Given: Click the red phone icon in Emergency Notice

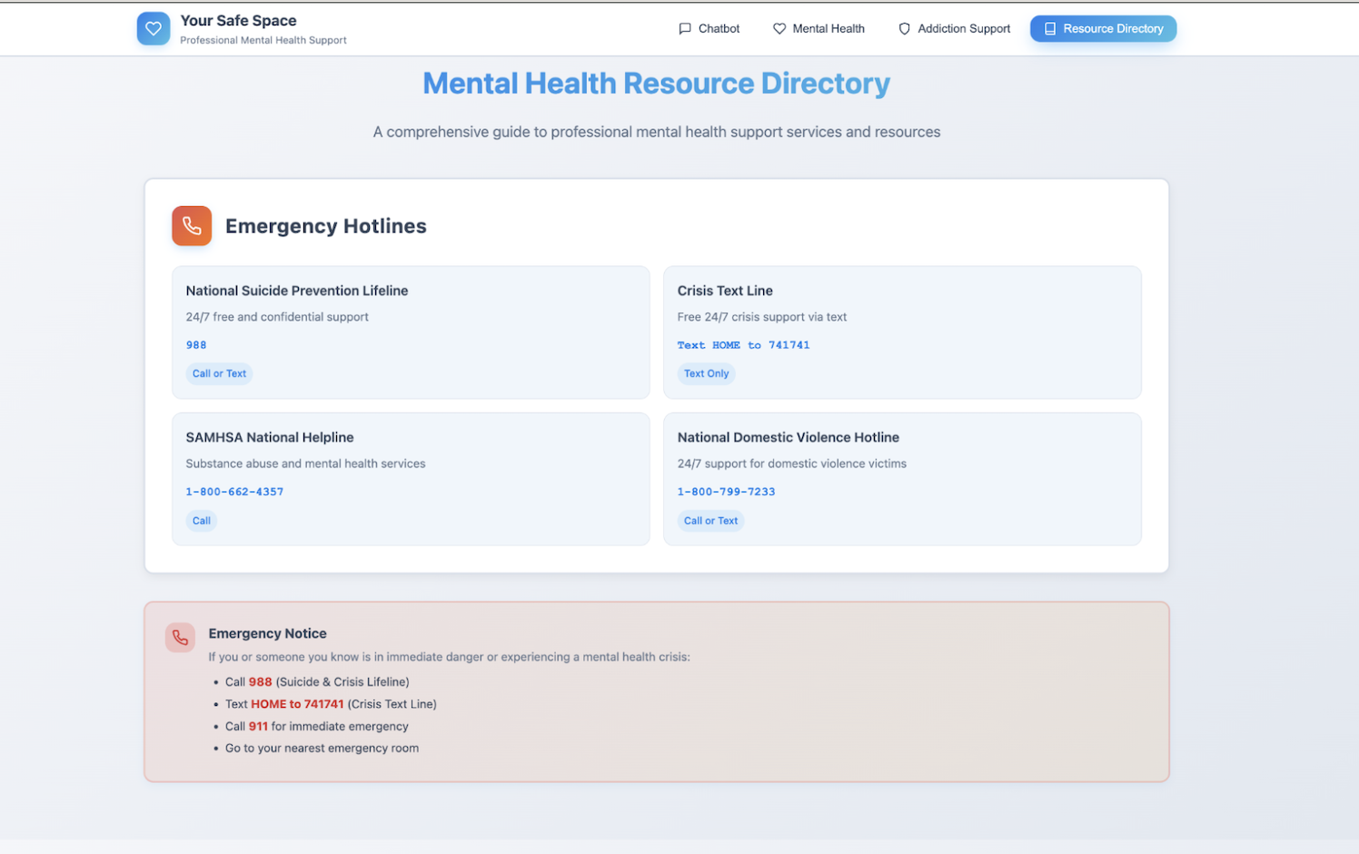Looking at the screenshot, I should [x=180, y=638].
